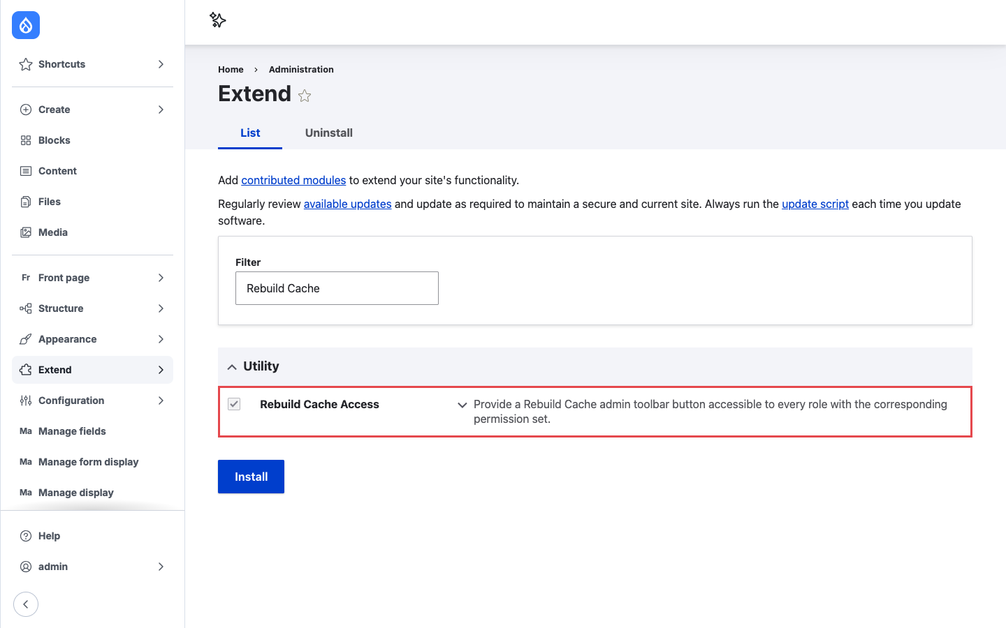Click the Media image icon
The image size is (1006, 628).
coord(26,232)
